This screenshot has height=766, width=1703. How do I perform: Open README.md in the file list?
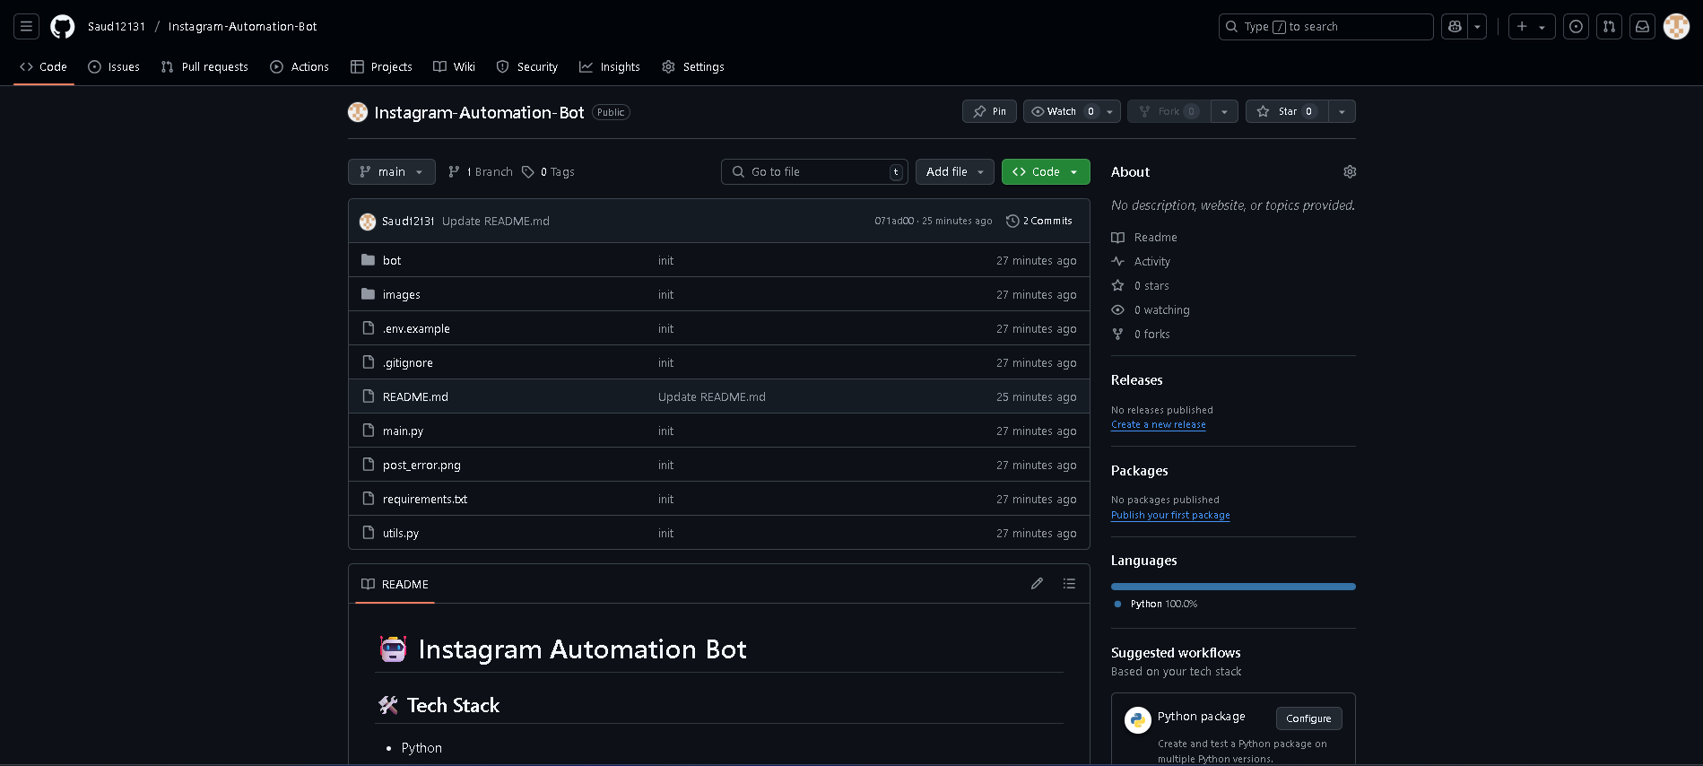(415, 396)
